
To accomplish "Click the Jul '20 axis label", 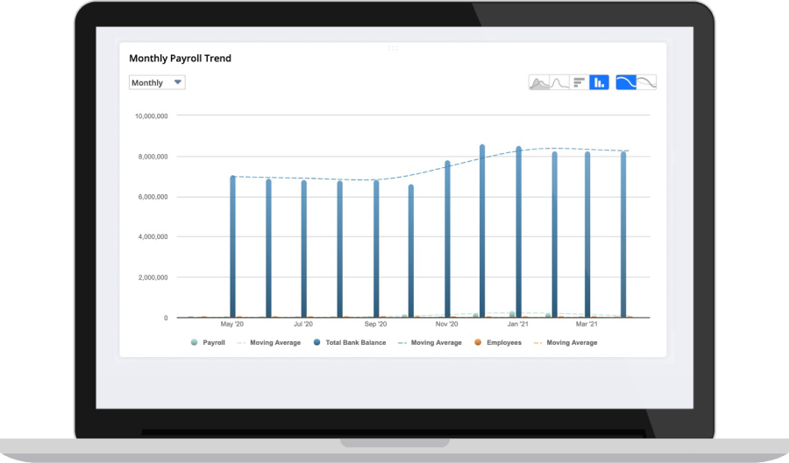I will (303, 324).
